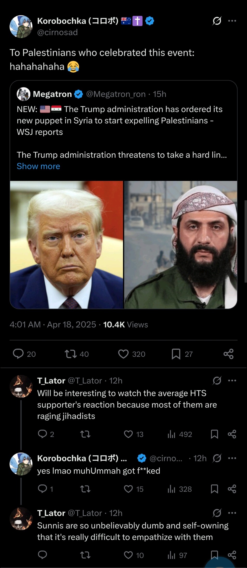Bookmark Korobochka's reply with 328 views
Image resolution: width=247 pixels, height=568 pixels.
pyautogui.click(x=214, y=489)
